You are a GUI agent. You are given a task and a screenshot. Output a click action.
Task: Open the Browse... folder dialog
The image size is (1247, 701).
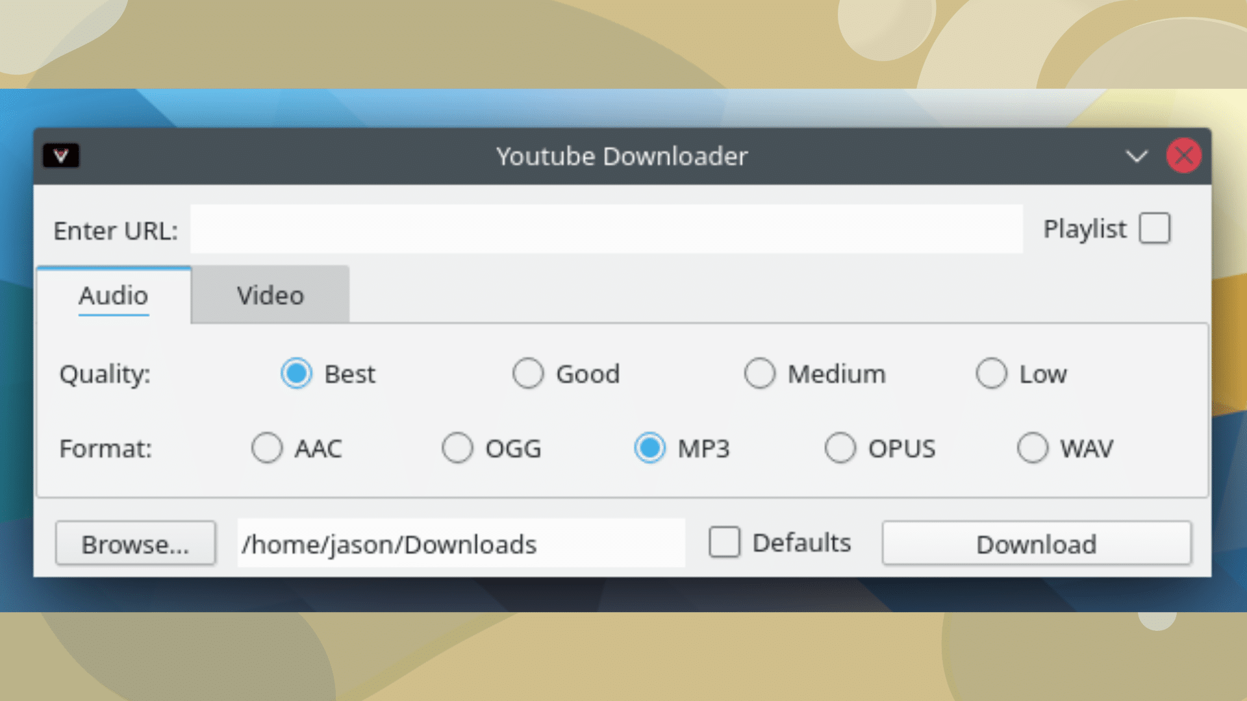coord(135,543)
